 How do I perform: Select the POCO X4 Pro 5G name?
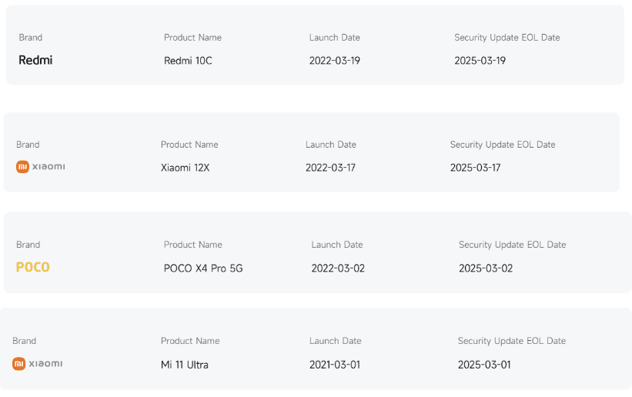(203, 269)
